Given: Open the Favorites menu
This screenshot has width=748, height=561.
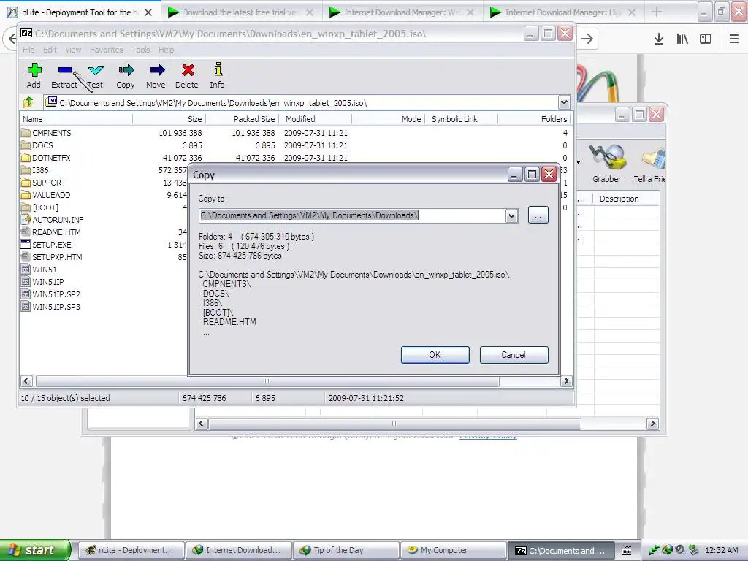Looking at the screenshot, I should click(107, 50).
